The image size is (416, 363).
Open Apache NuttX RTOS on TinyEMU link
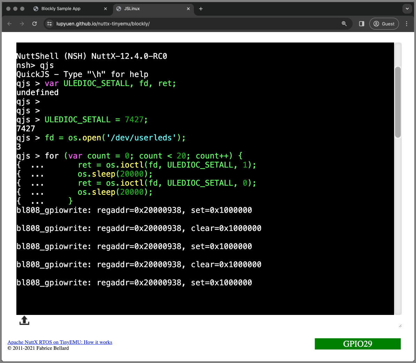60,342
